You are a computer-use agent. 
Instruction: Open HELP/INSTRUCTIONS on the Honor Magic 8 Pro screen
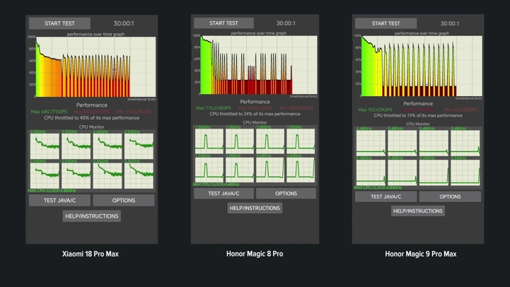click(x=255, y=208)
